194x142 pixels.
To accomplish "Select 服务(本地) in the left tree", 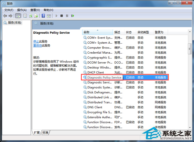I will [13, 23].
